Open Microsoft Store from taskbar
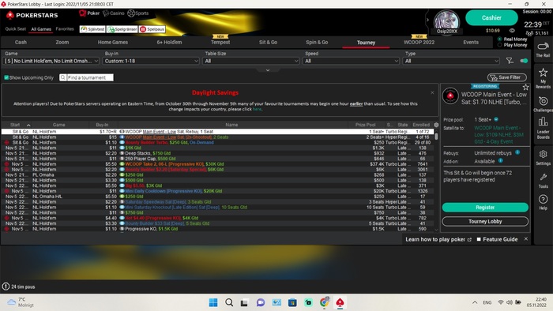553x311 pixels. point(292,302)
